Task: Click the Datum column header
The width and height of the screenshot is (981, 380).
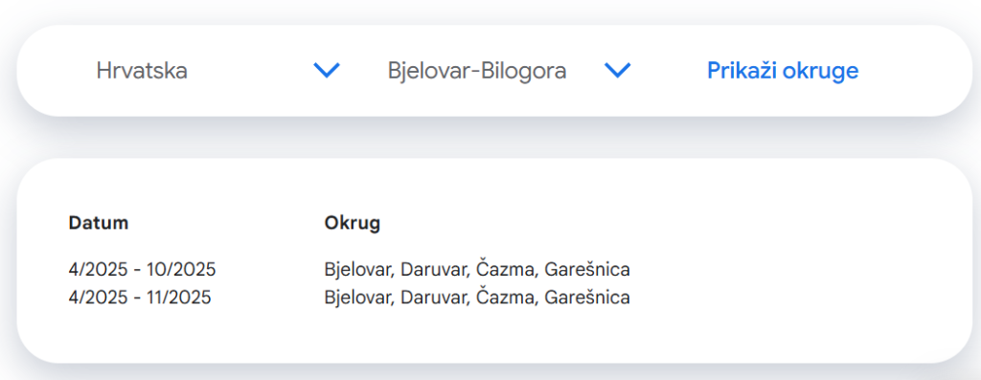Action: pyautogui.click(x=99, y=222)
